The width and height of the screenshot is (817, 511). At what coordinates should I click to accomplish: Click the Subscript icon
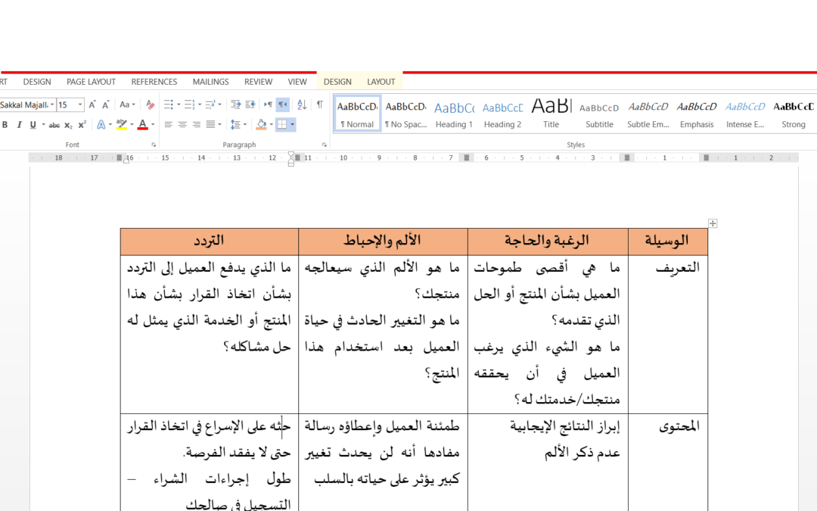coord(68,125)
